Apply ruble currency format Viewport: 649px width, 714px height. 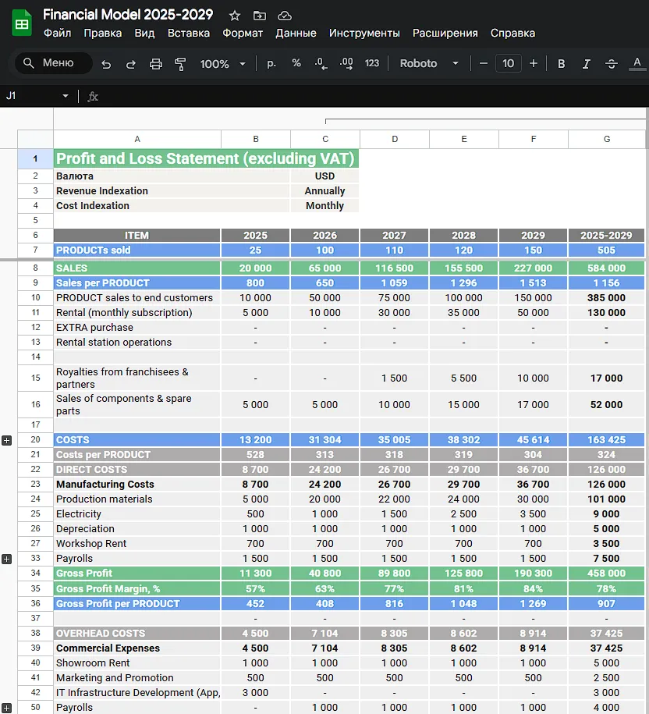pyautogui.click(x=271, y=63)
